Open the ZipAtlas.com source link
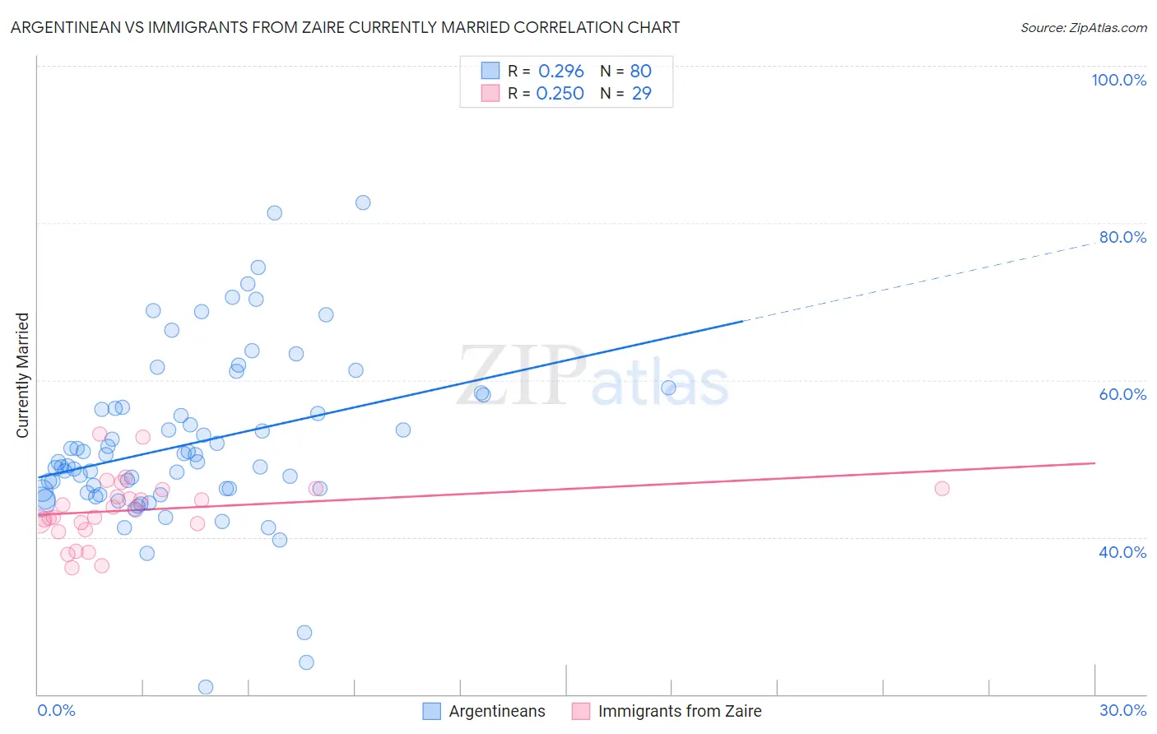The height and width of the screenshot is (734, 1157). point(1084,28)
